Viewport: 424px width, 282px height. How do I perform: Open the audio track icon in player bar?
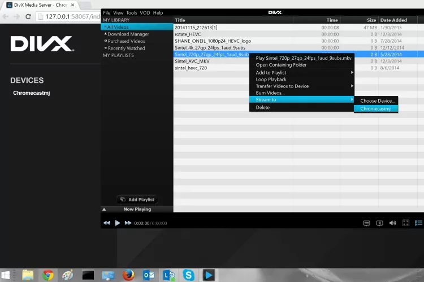(x=379, y=223)
